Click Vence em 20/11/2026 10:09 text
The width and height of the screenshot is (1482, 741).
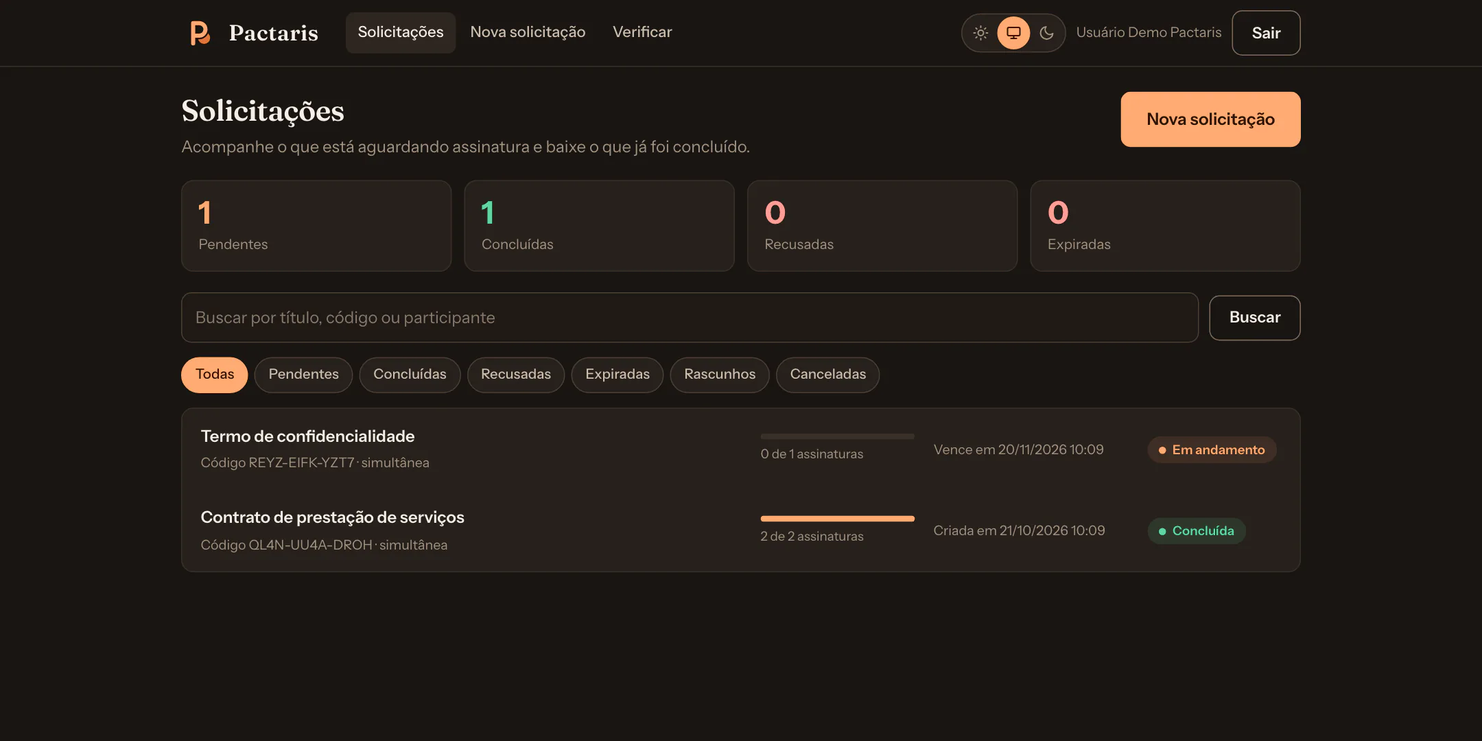(1018, 449)
